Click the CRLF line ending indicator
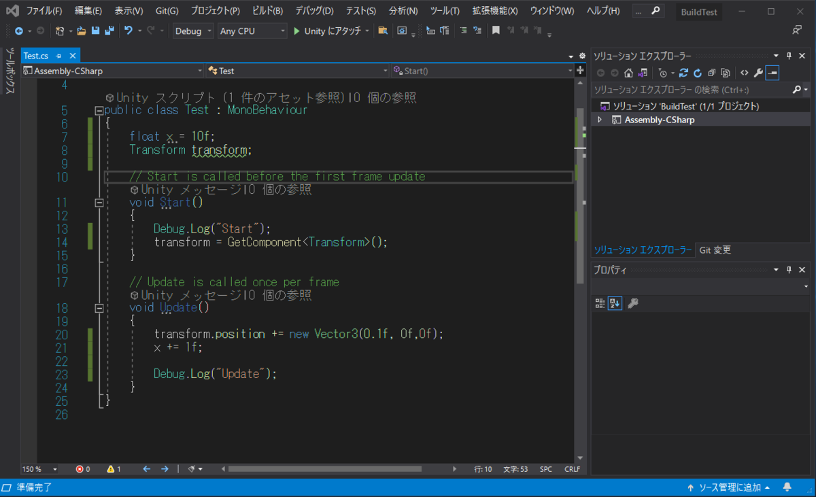 point(572,469)
